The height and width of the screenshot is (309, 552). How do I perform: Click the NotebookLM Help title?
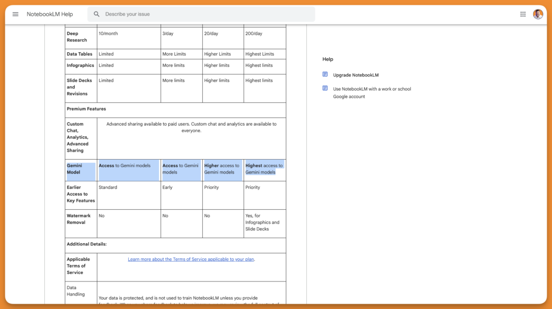[50, 14]
